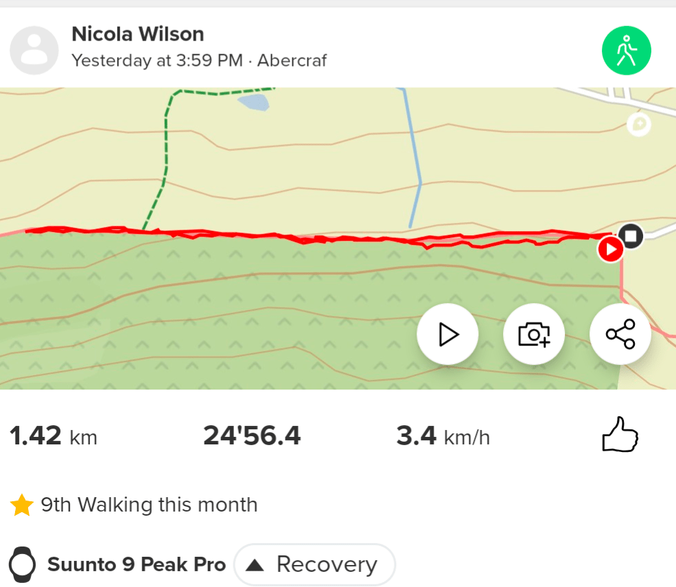This screenshot has height=587, width=676.
Task: Like the activity with the thumbs up
Action: click(620, 435)
